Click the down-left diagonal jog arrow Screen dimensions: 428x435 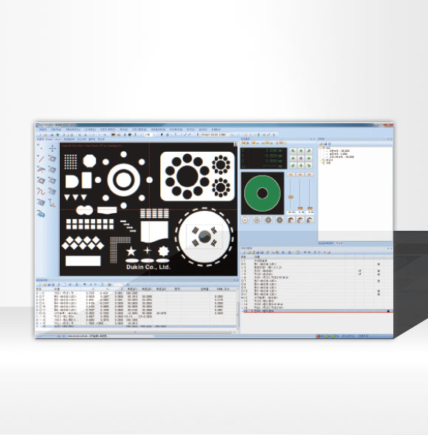(x=293, y=166)
